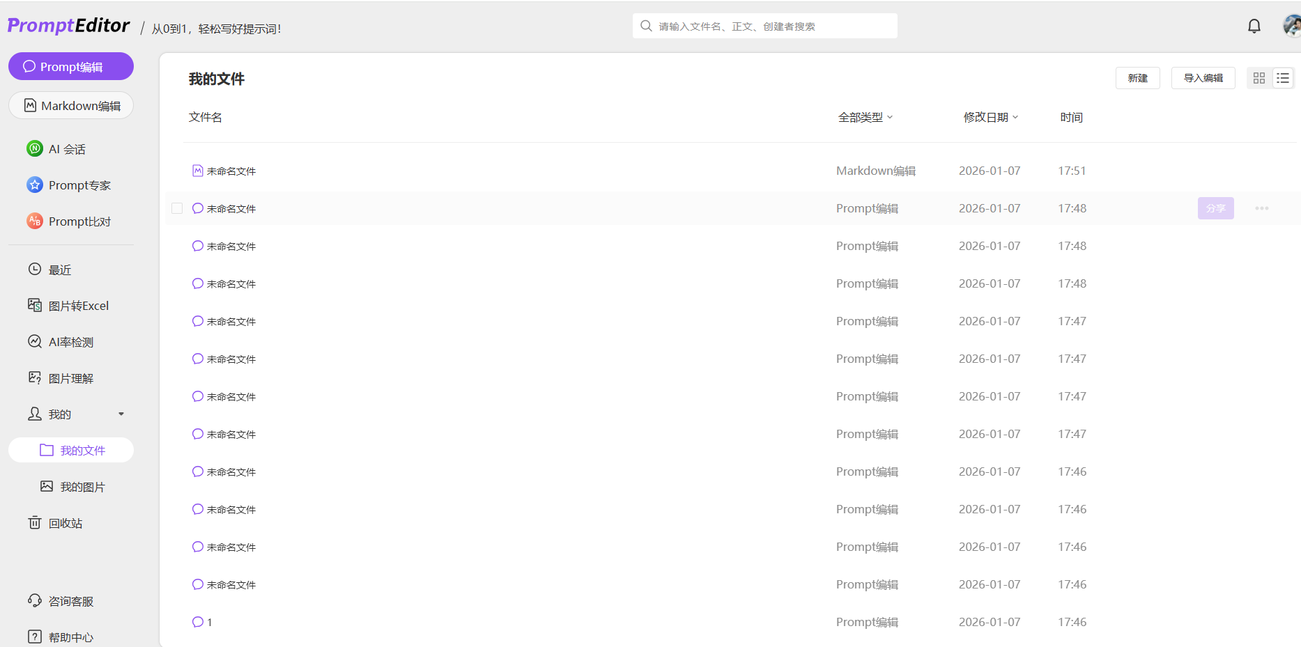Screen dimensions: 1301x647
Task: Open the Prompt比对 comparison tool
Action: pos(79,221)
